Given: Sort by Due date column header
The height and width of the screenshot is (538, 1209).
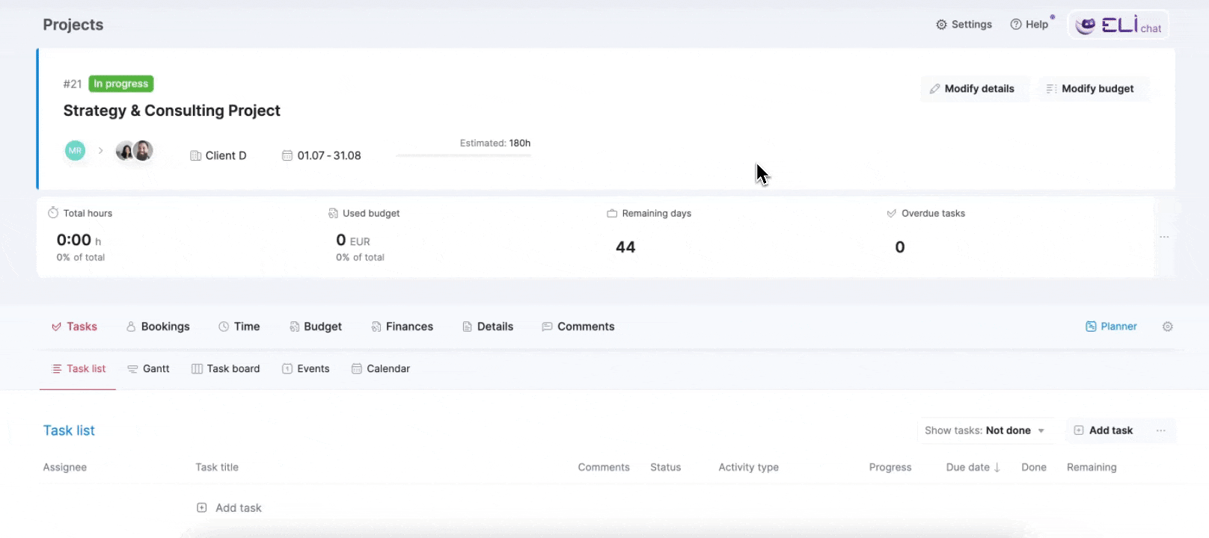Looking at the screenshot, I should coord(973,467).
